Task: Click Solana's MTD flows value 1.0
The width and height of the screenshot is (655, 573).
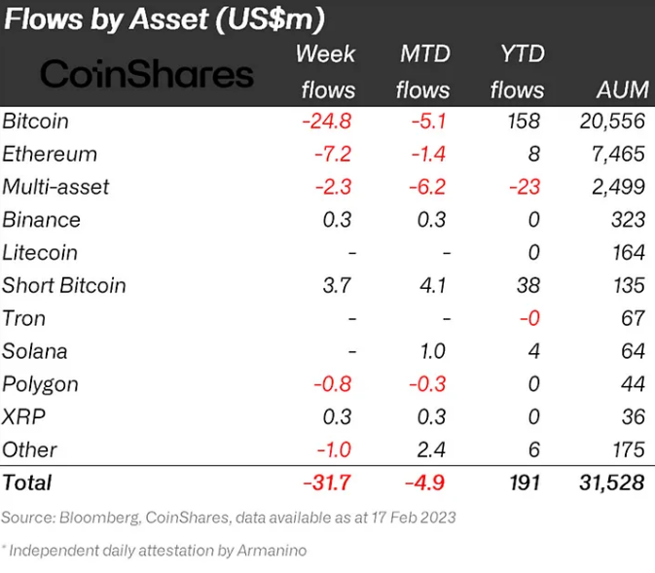Action: click(433, 351)
